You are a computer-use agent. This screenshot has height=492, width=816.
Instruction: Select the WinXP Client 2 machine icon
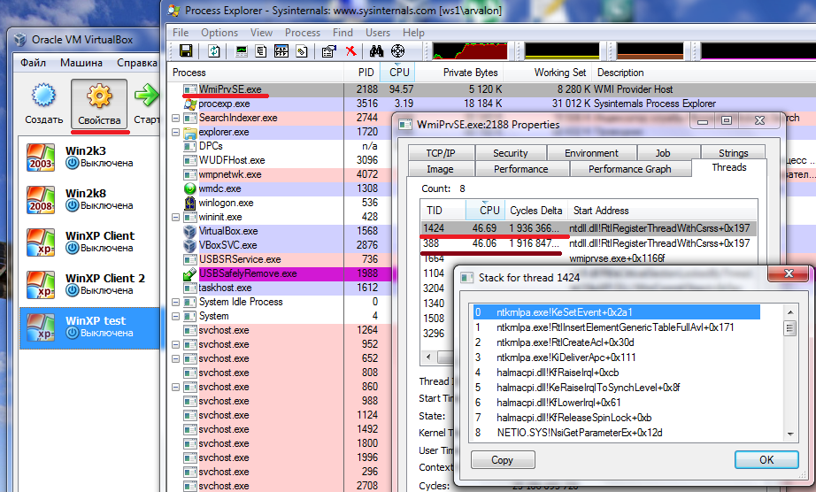click(41, 284)
